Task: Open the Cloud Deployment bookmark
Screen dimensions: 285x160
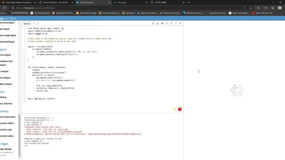Action: pyautogui.click(x=40, y=13)
